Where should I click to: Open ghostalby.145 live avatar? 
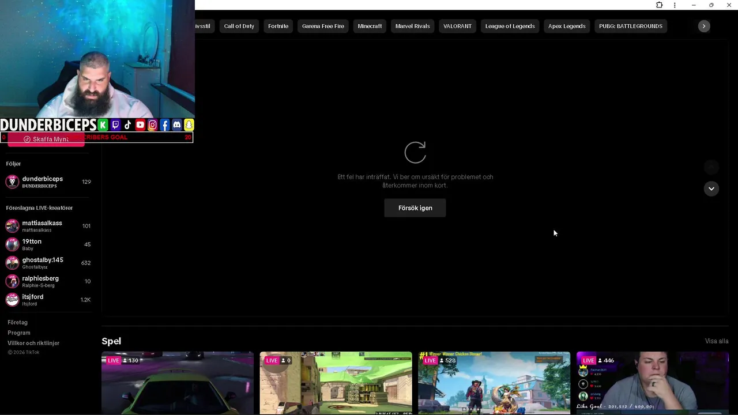[x=12, y=263]
